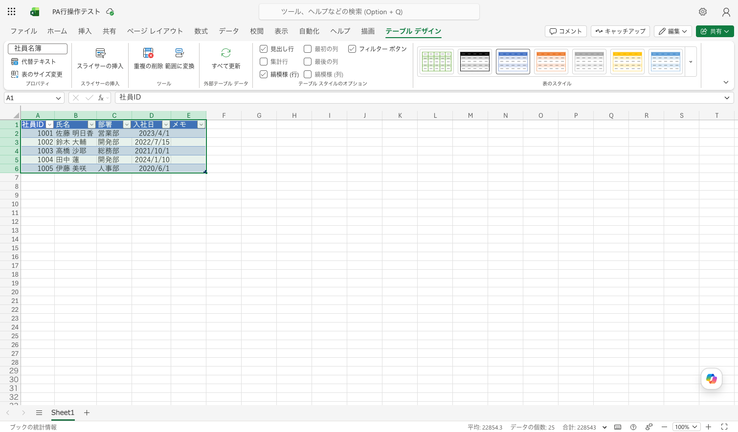
Task: Open the メモ column filter dropdown
Action: (201, 125)
